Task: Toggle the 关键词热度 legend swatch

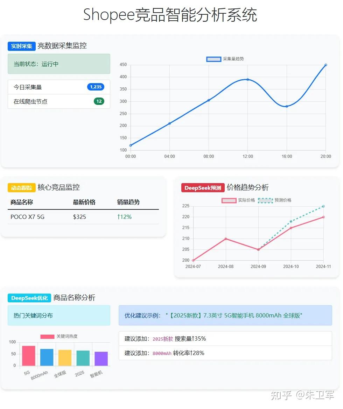Action: [x=47, y=336]
